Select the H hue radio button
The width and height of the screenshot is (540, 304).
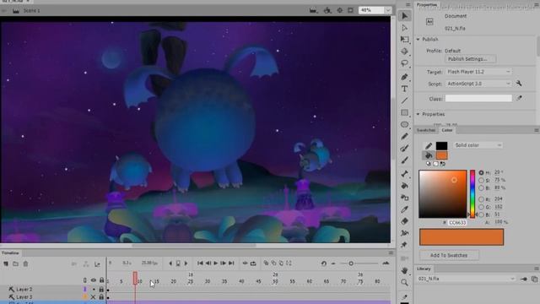coord(481,172)
